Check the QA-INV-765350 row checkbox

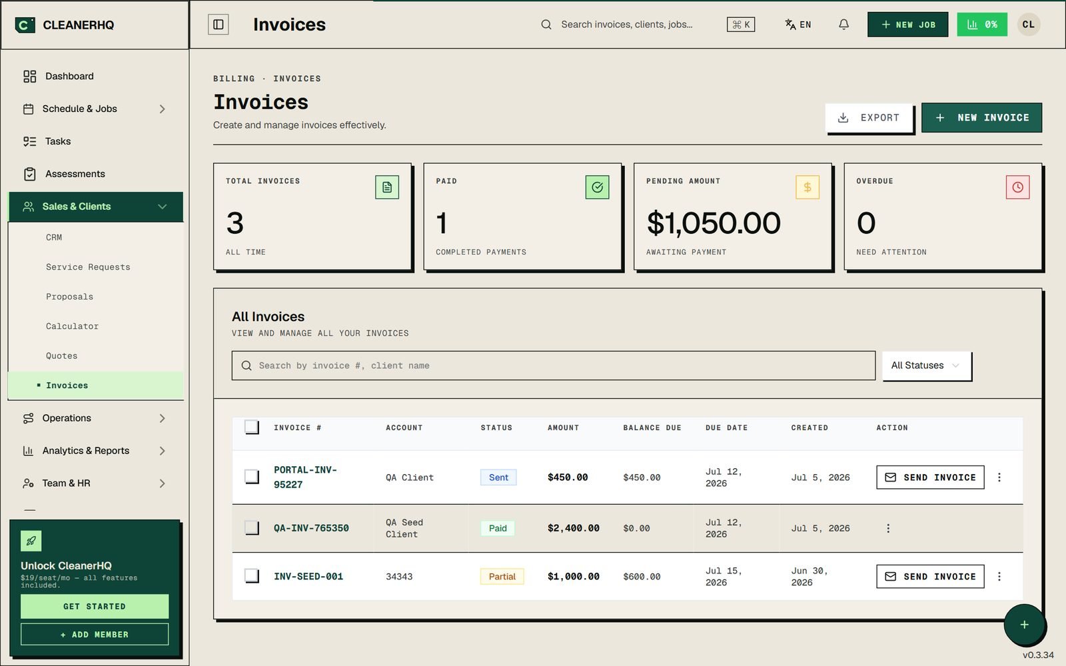pyautogui.click(x=252, y=528)
